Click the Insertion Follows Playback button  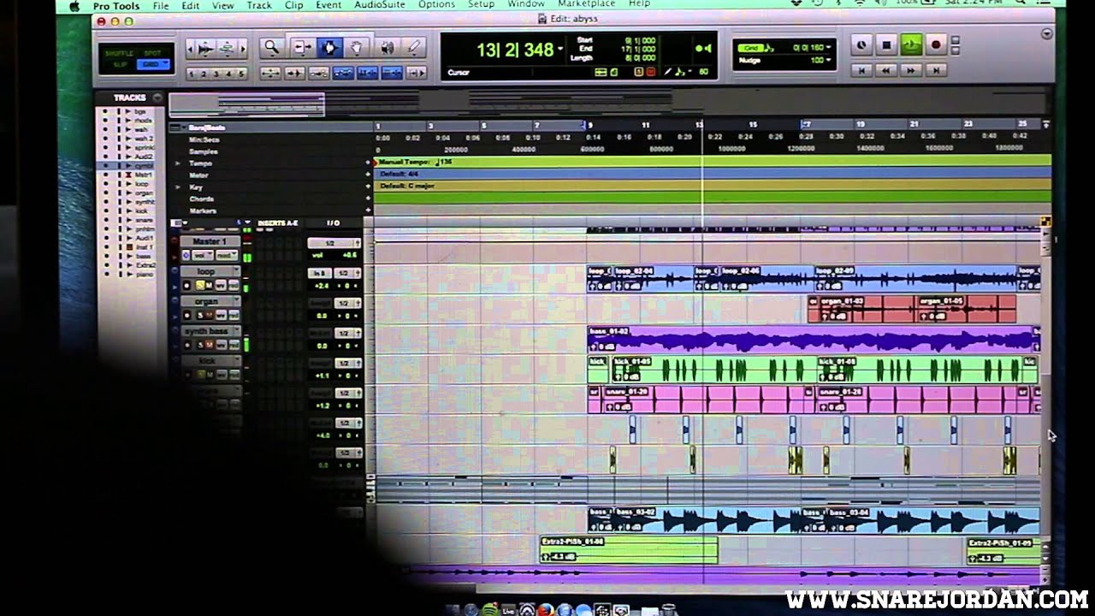tap(417, 73)
